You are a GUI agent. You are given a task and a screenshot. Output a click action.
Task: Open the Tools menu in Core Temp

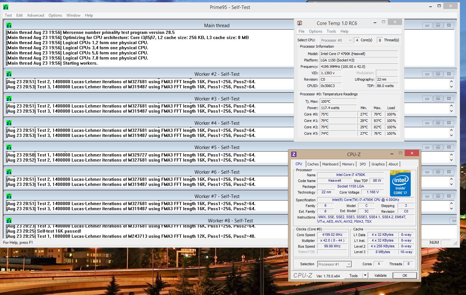click(x=331, y=31)
